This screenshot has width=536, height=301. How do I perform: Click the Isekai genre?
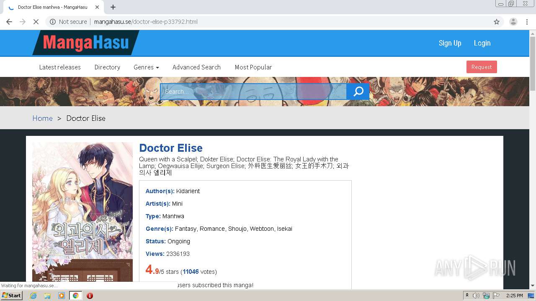point(285,229)
